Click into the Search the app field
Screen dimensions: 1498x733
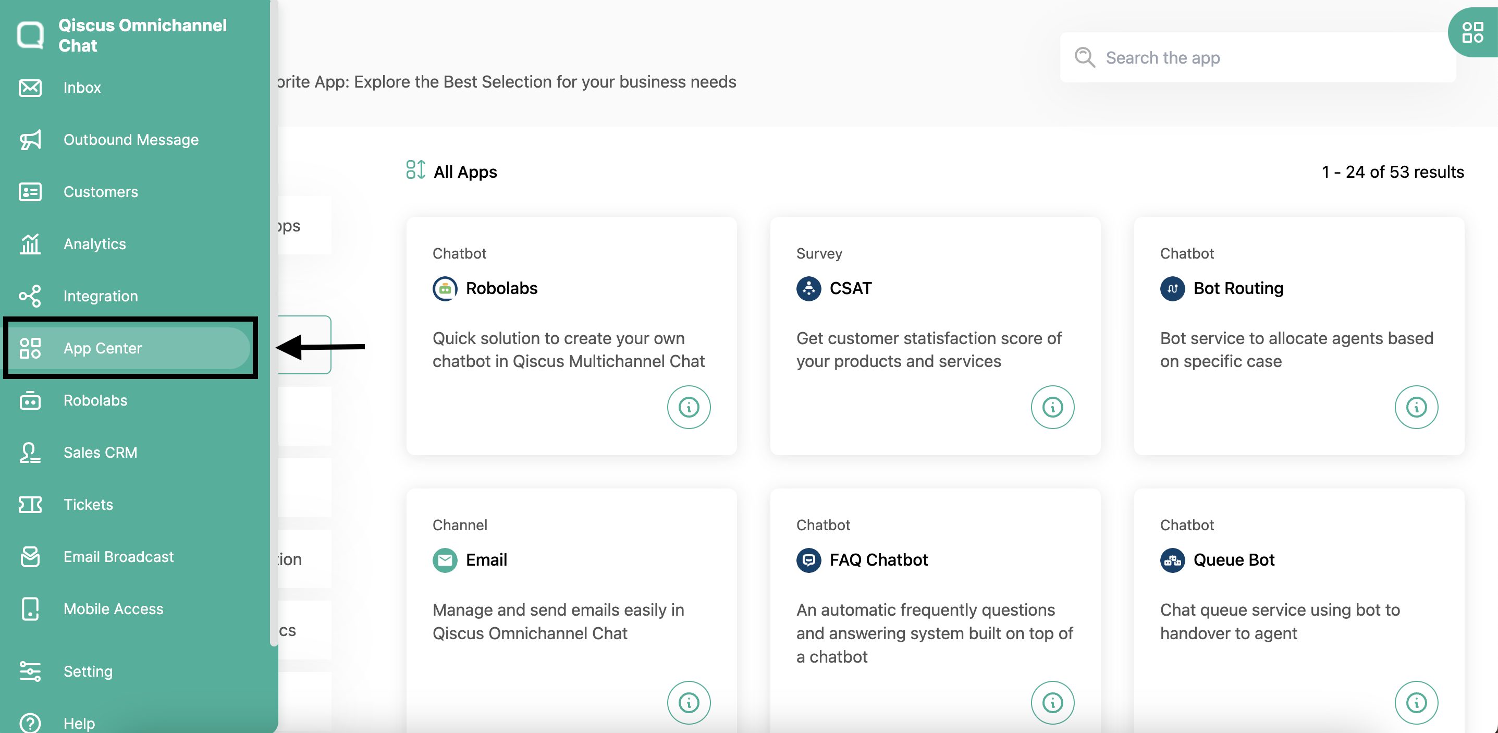(1257, 57)
